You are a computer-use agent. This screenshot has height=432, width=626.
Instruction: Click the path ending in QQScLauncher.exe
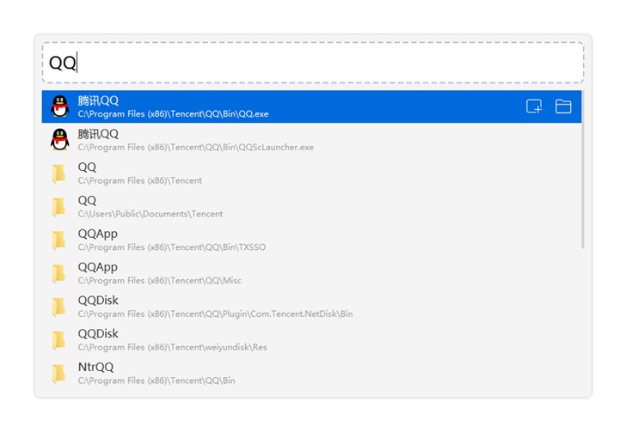[196, 147]
